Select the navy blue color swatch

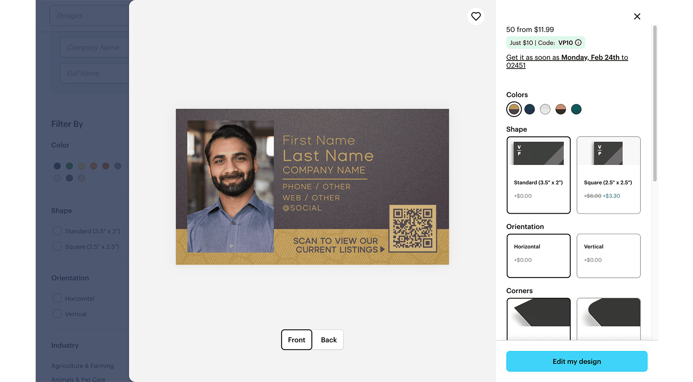[x=529, y=109]
